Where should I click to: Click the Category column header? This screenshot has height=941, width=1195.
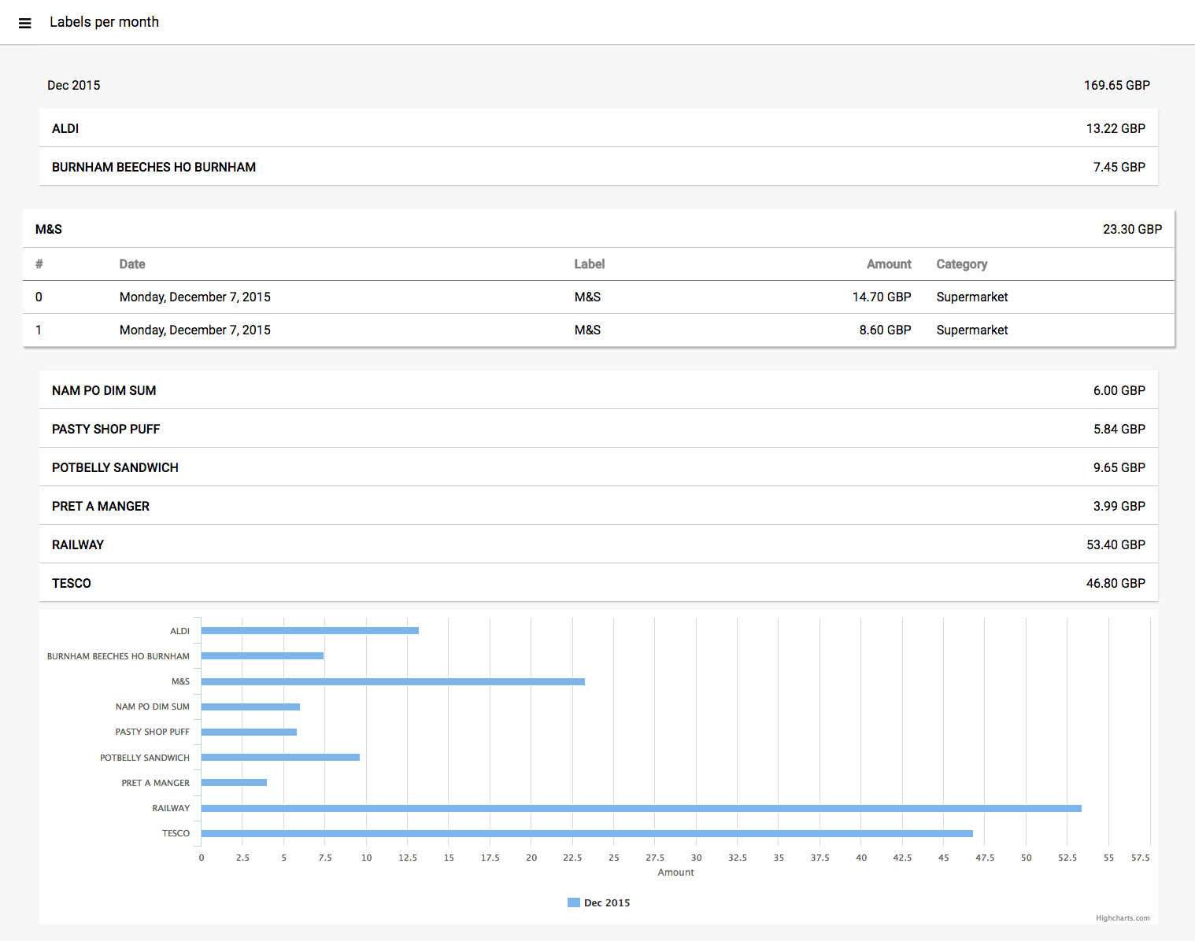point(962,264)
